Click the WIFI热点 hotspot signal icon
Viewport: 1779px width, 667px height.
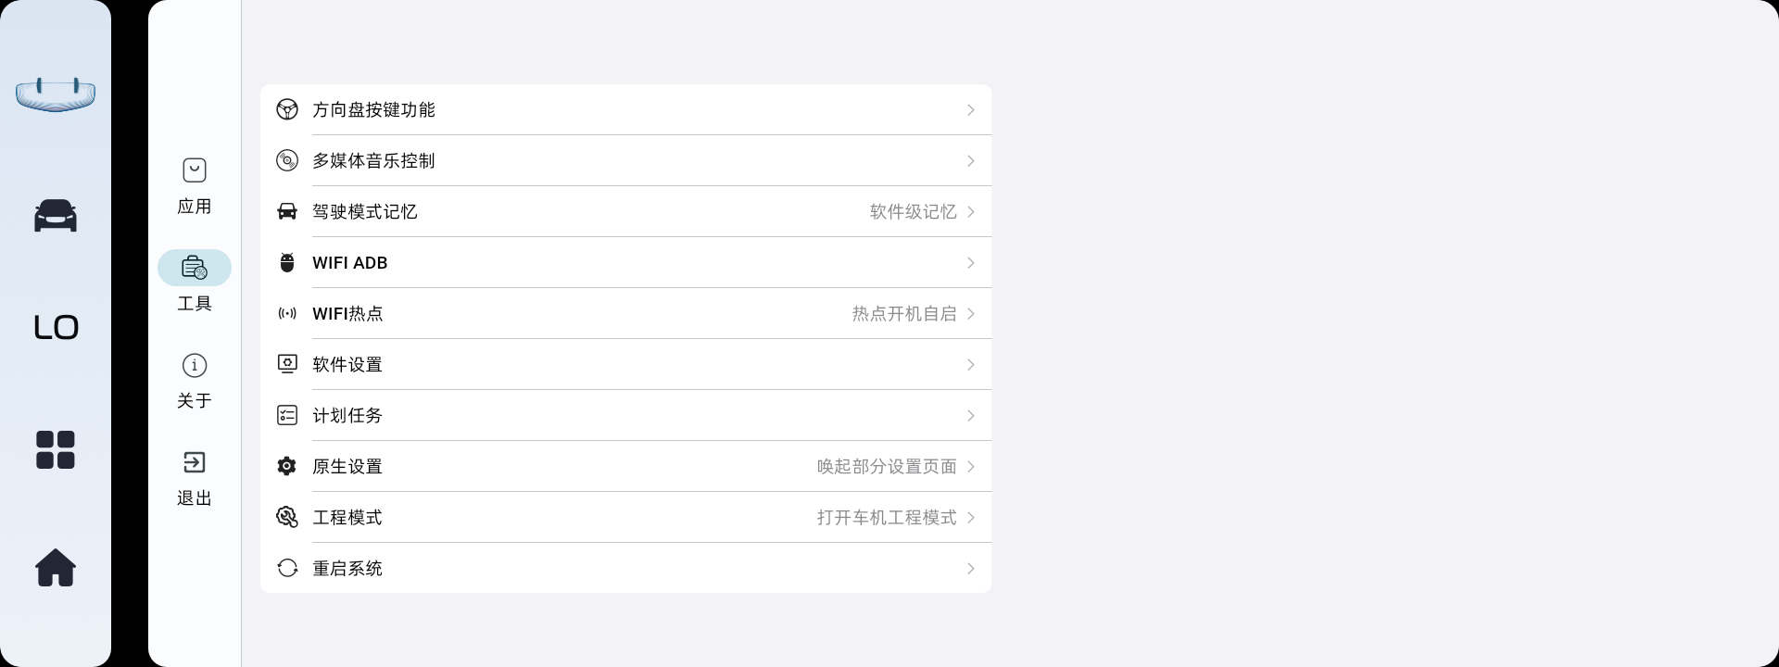pos(287,314)
